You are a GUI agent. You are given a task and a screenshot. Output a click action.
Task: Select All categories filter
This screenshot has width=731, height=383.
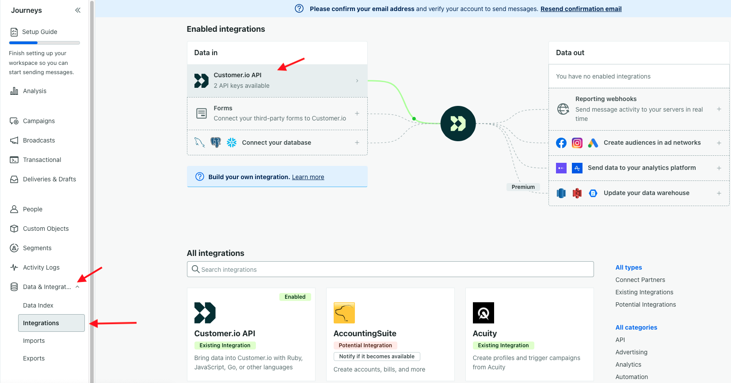(x=636, y=327)
